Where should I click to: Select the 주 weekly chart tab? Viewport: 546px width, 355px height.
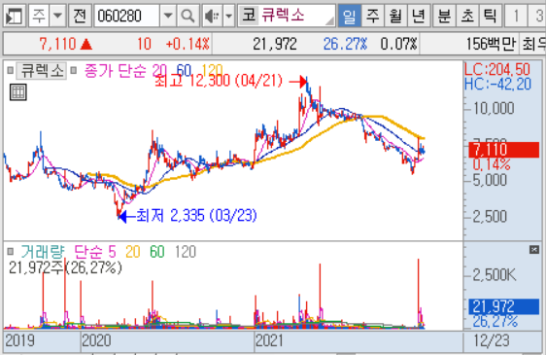click(x=373, y=16)
